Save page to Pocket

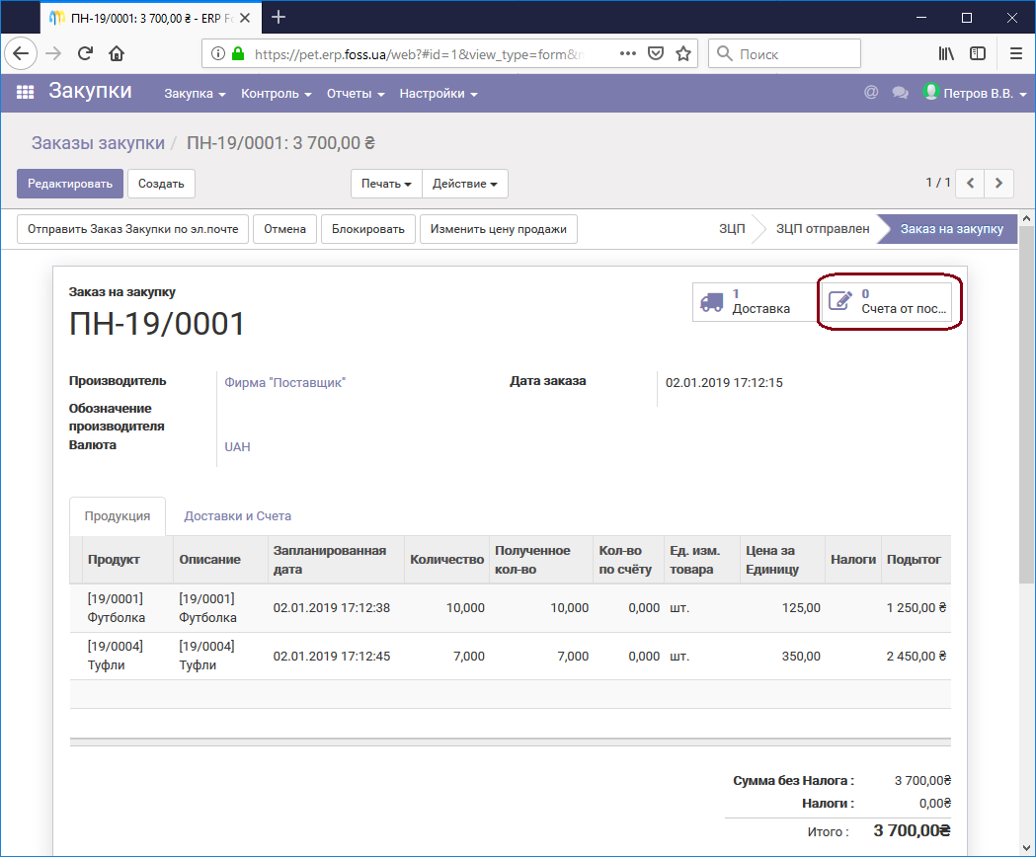tap(656, 53)
